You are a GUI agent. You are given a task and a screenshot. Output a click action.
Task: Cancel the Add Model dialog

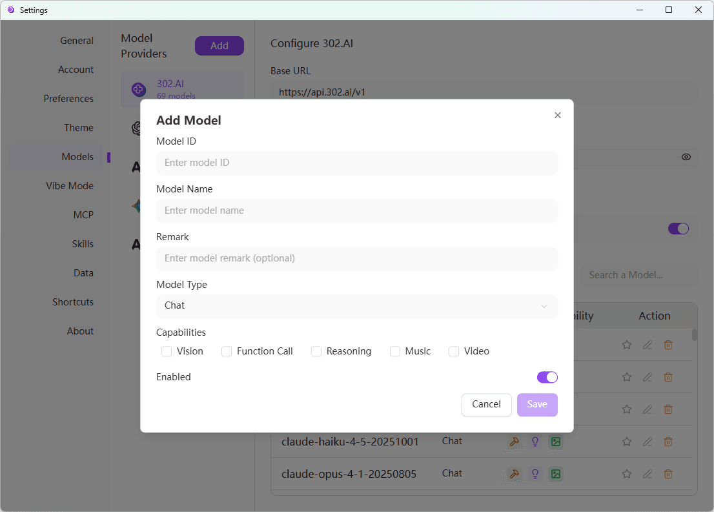pyautogui.click(x=486, y=405)
